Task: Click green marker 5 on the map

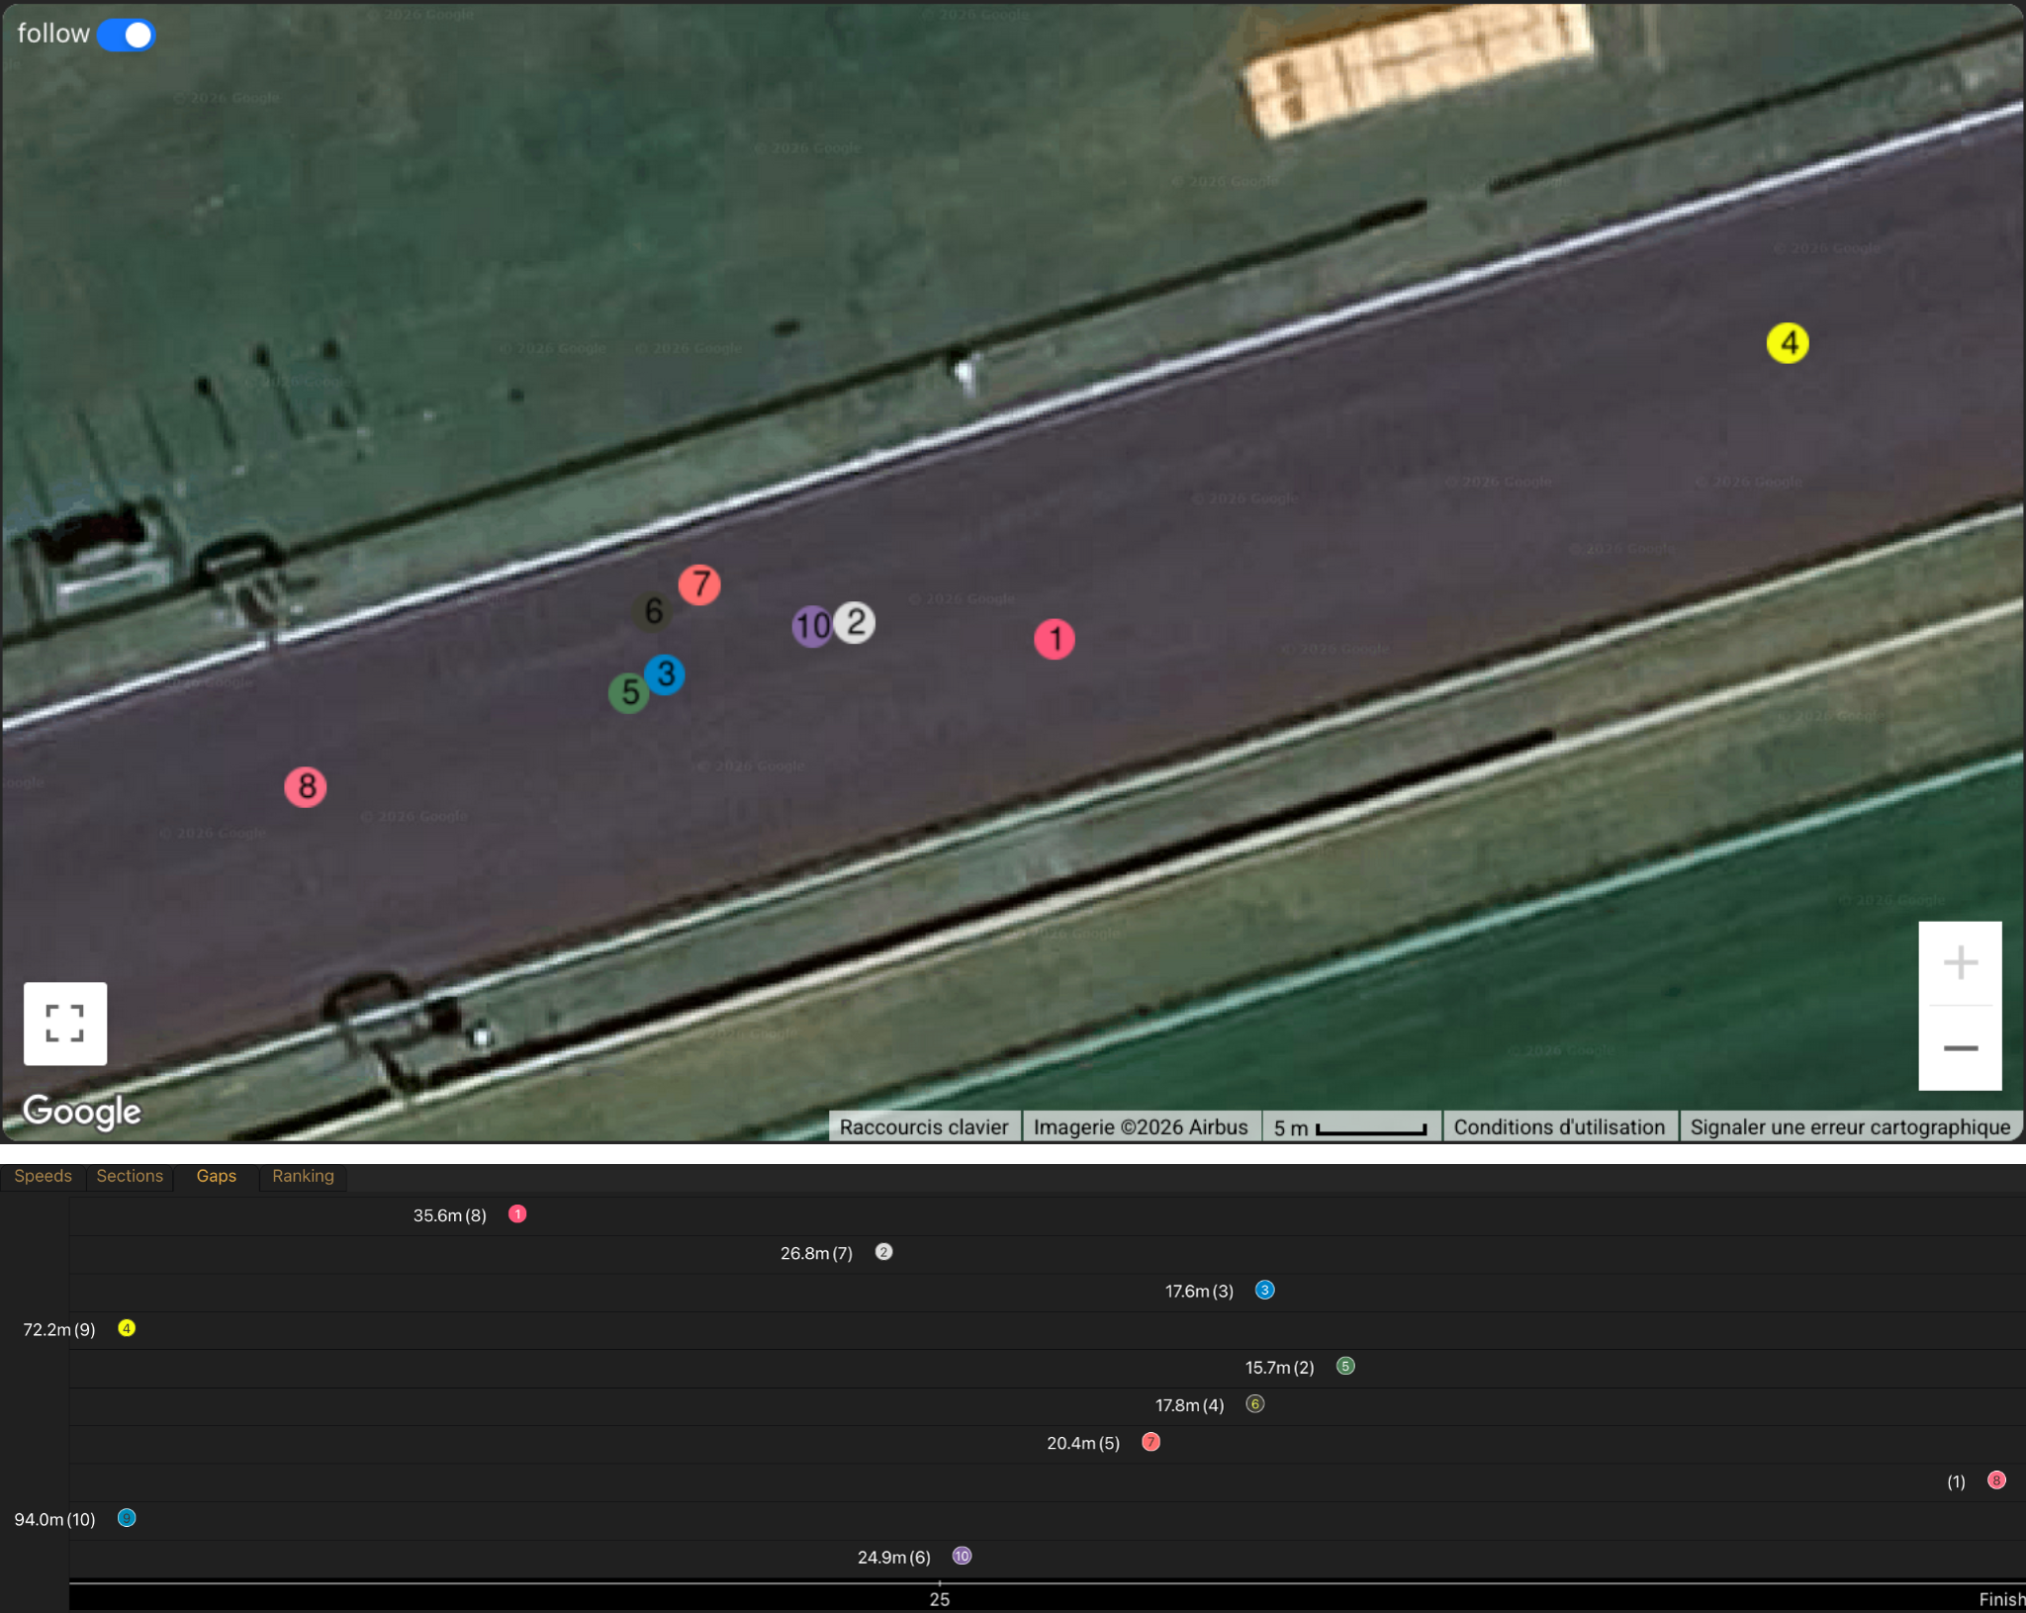Action: click(x=627, y=693)
